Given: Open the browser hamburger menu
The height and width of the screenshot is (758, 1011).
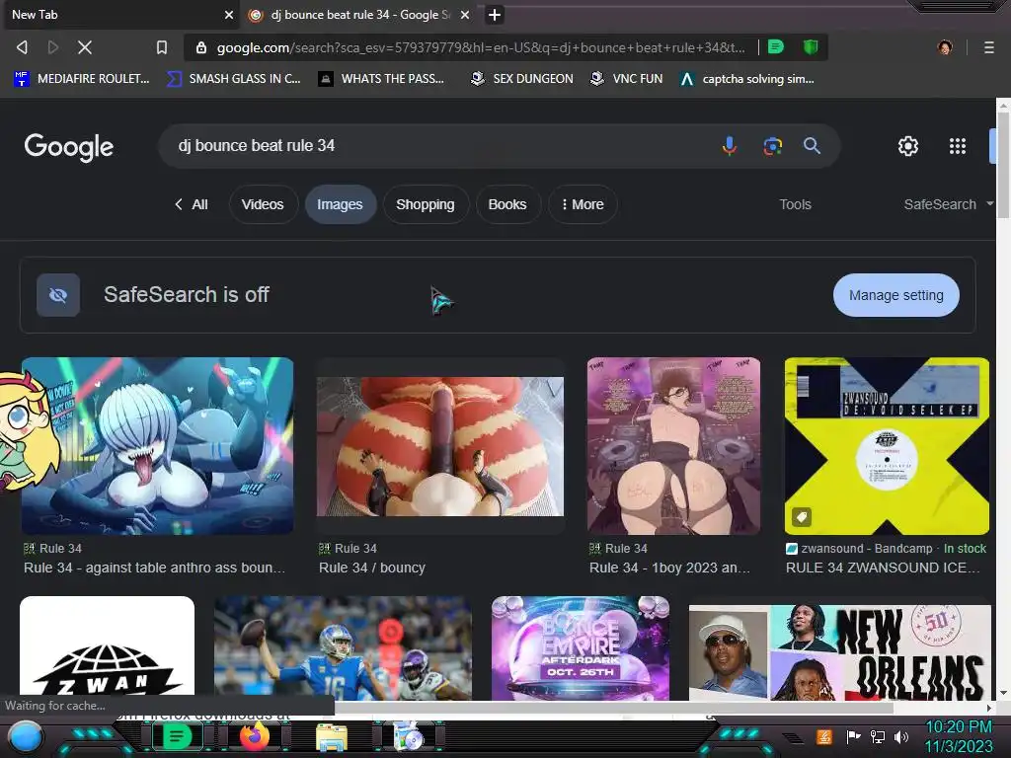Looking at the screenshot, I should point(989,47).
